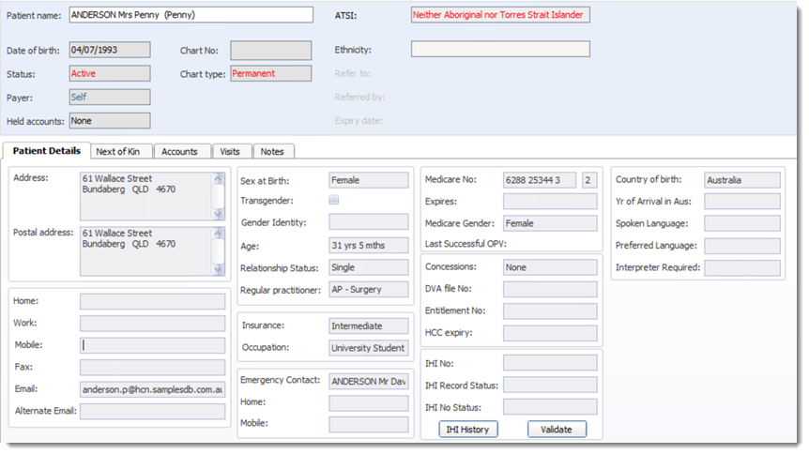Click the IHI History button
809x454 pixels.
coord(469,429)
